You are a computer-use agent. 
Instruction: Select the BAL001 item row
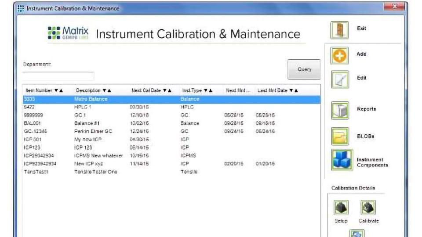point(172,123)
